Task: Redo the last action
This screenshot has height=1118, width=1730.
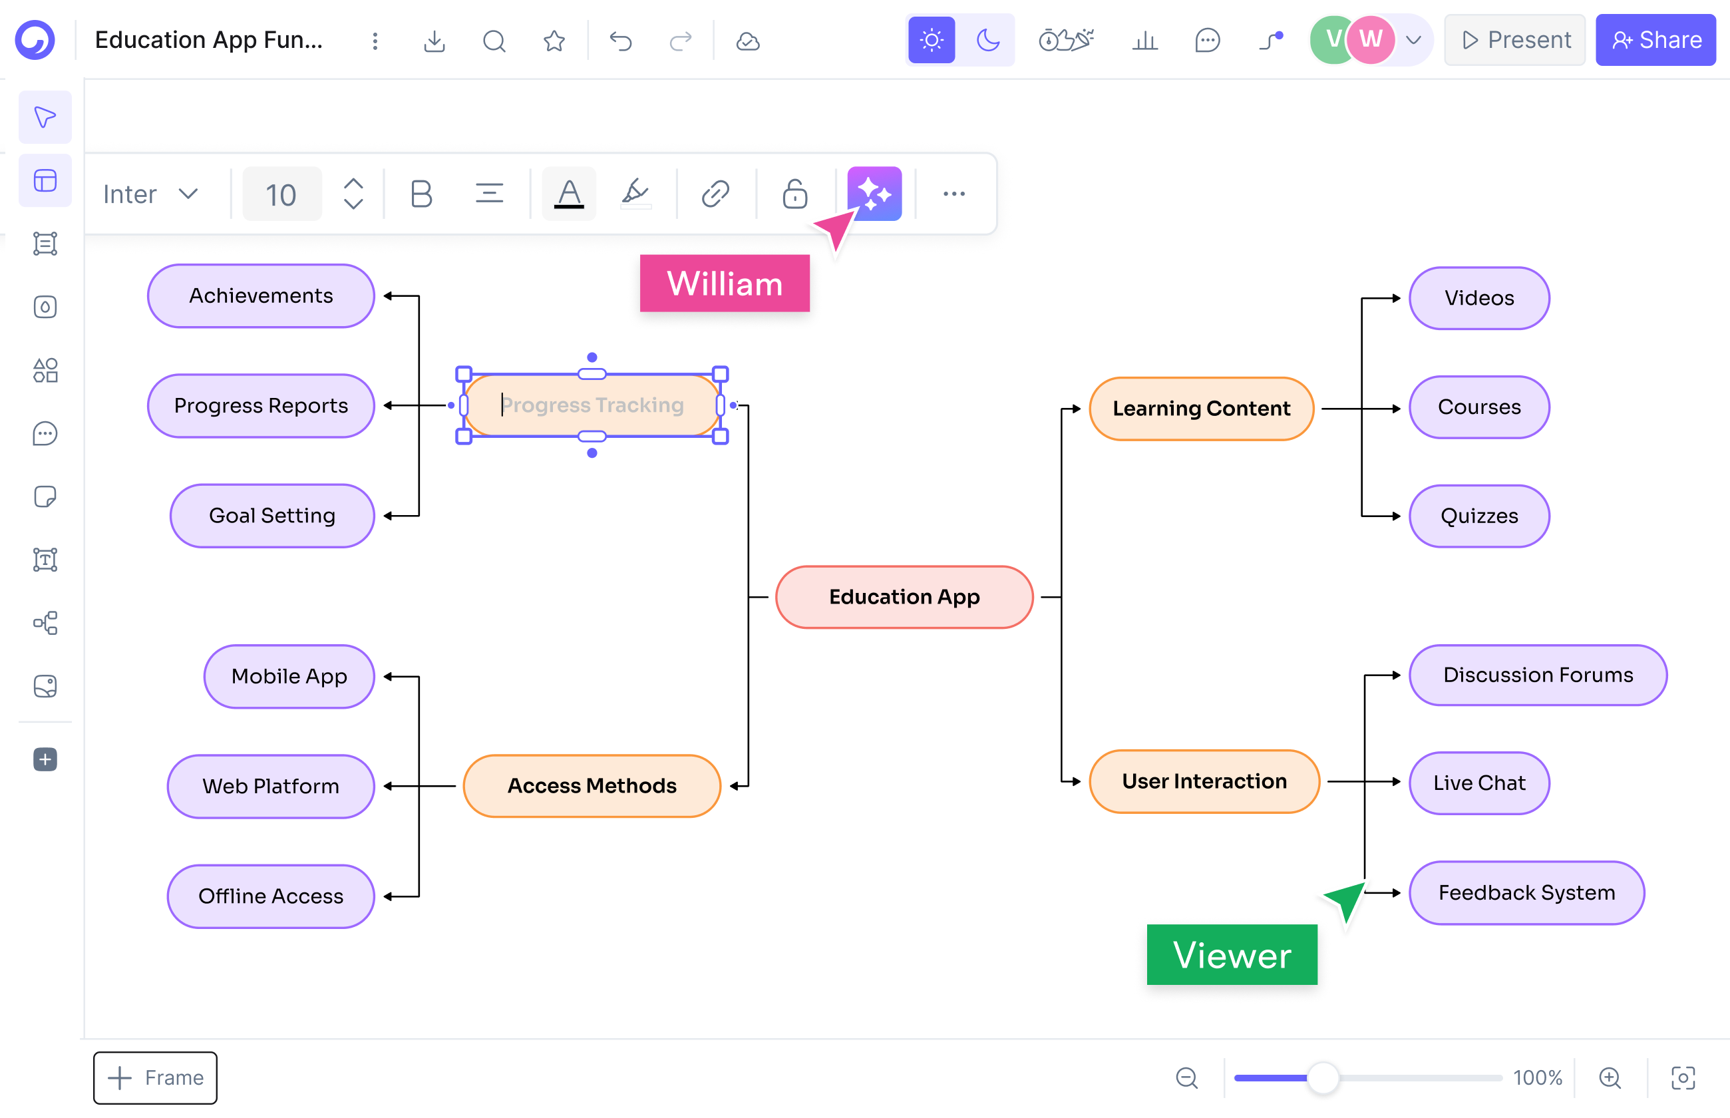Action: click(680, 41)
